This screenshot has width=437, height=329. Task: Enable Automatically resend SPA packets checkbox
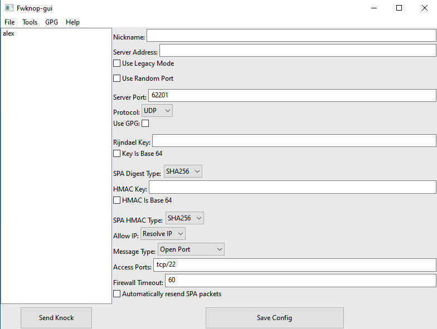tap(117, 294)
